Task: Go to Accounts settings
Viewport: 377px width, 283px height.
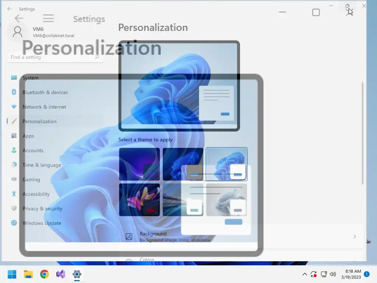Action: click(55, 150)
